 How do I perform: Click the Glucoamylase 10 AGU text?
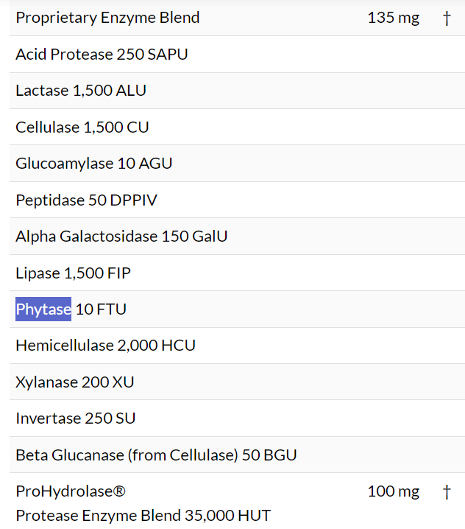tap(94, 164)
